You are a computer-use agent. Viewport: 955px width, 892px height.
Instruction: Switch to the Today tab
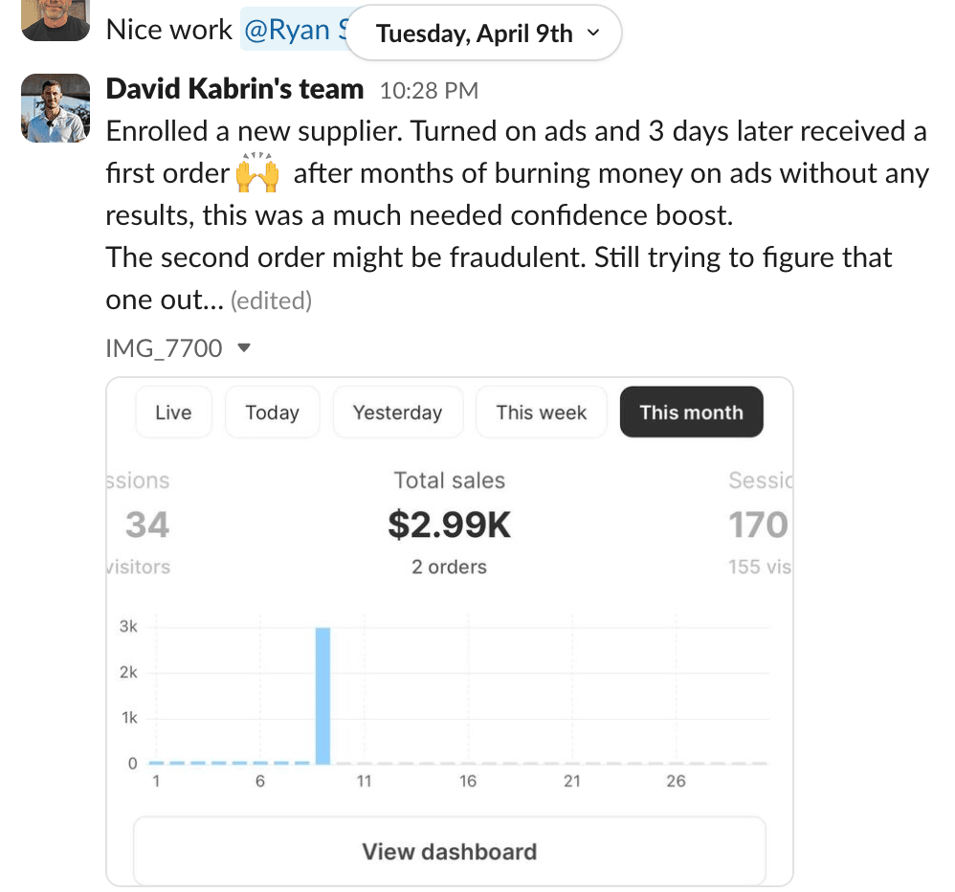click(272, 413)
